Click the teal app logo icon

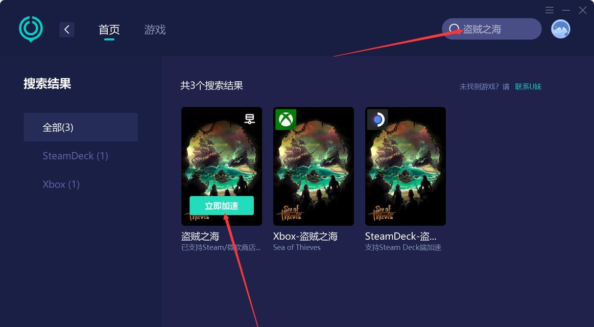pos(31,29)
